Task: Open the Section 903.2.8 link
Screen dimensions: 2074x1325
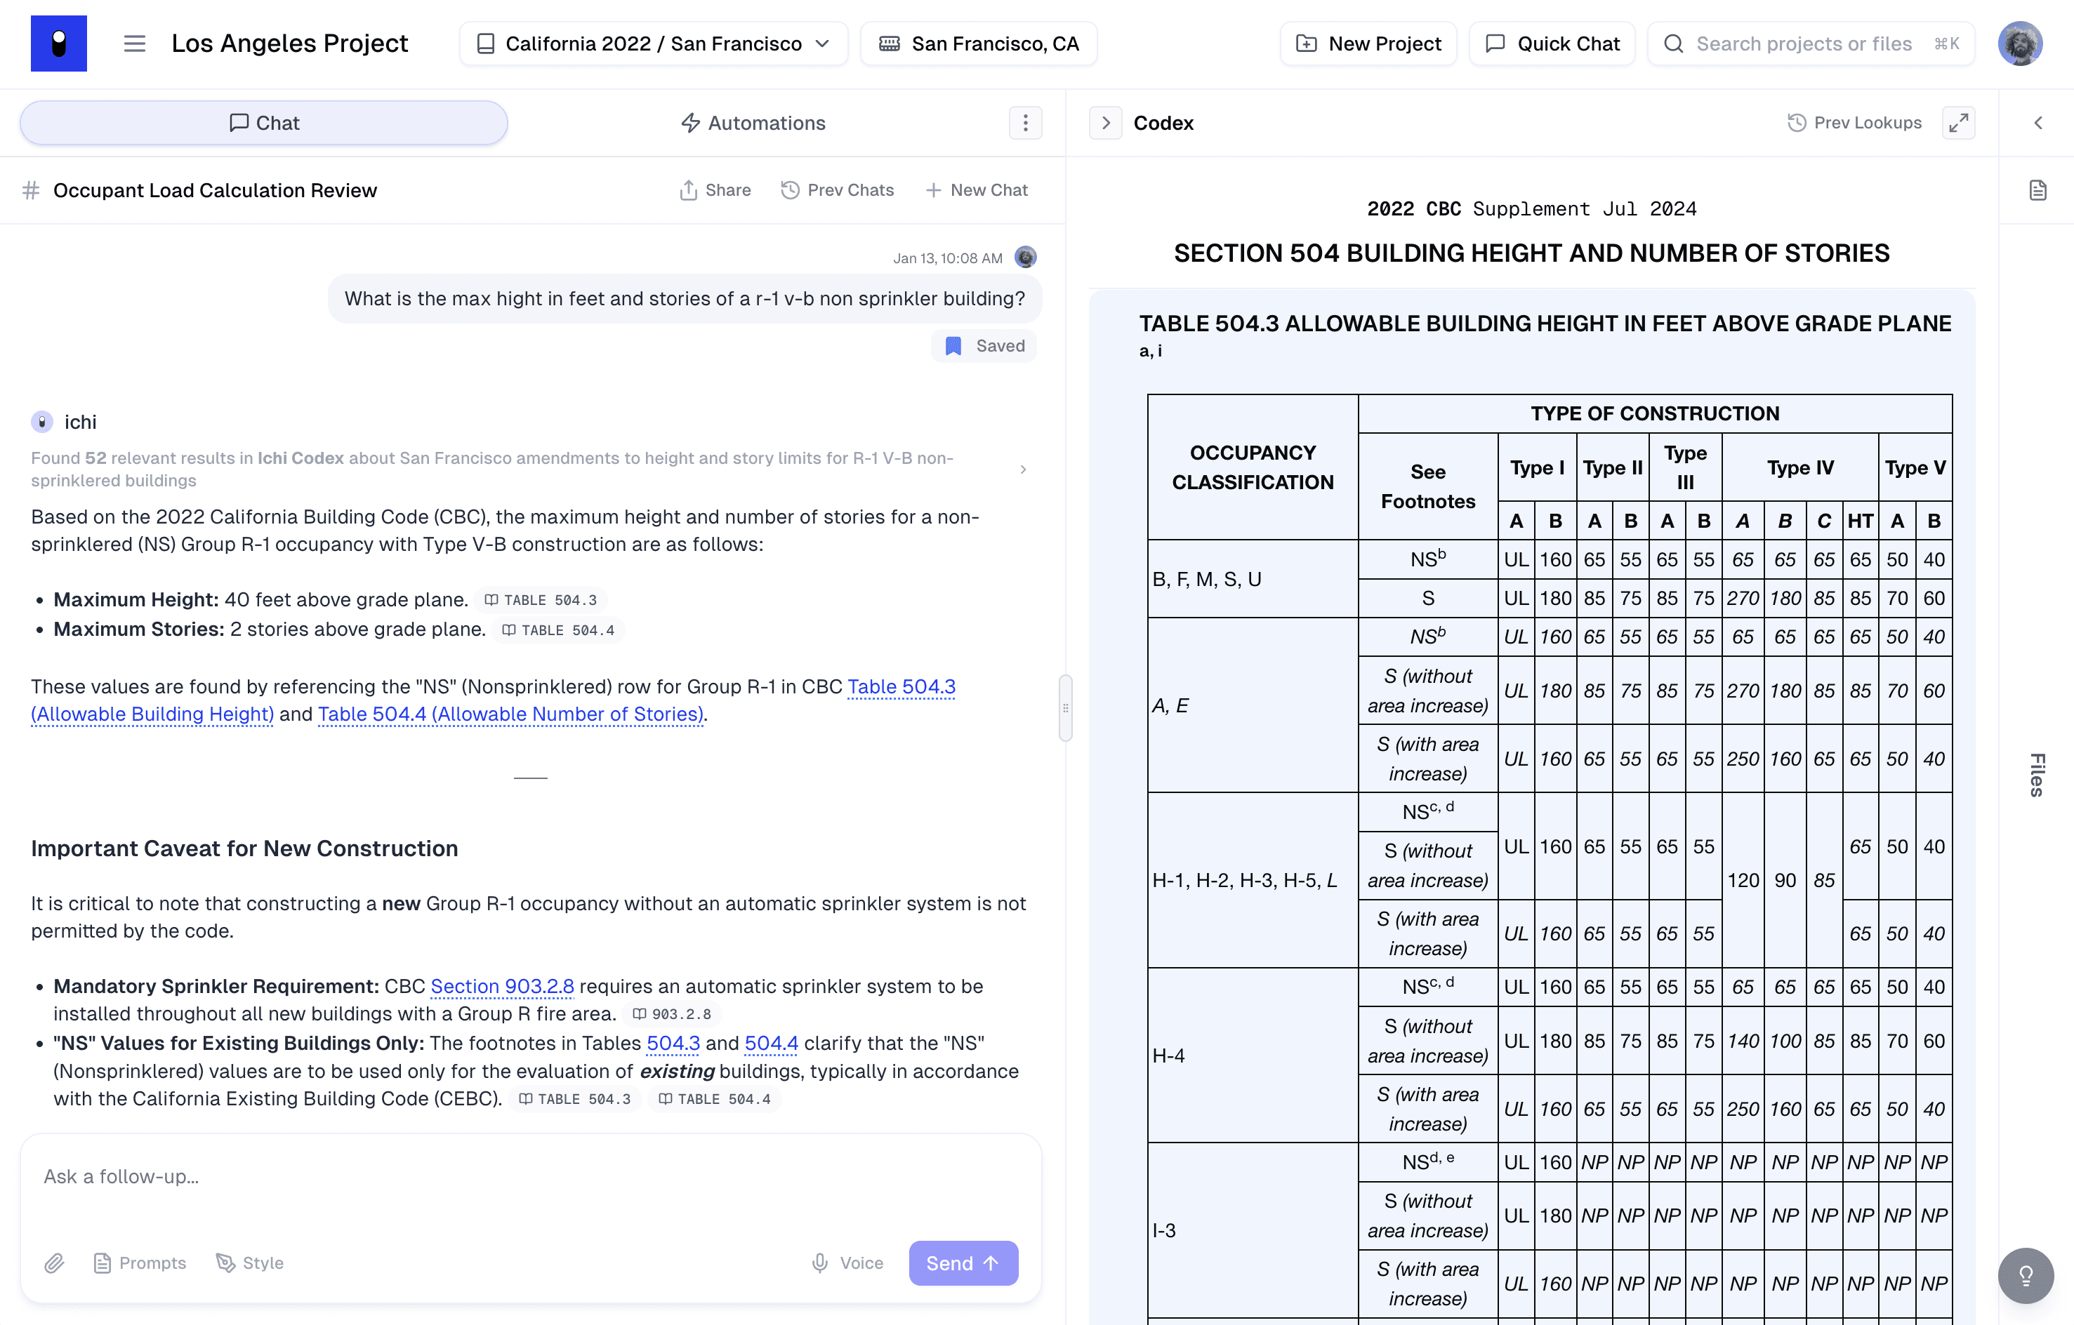Action: 502,986
